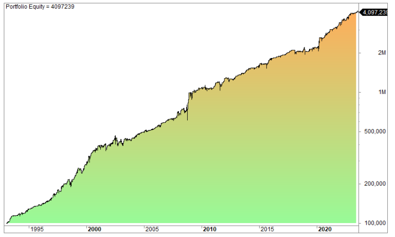This screenshot has width=395, height=237.
Task: Click the 2005 x-axis label
Action: [152, 229]
